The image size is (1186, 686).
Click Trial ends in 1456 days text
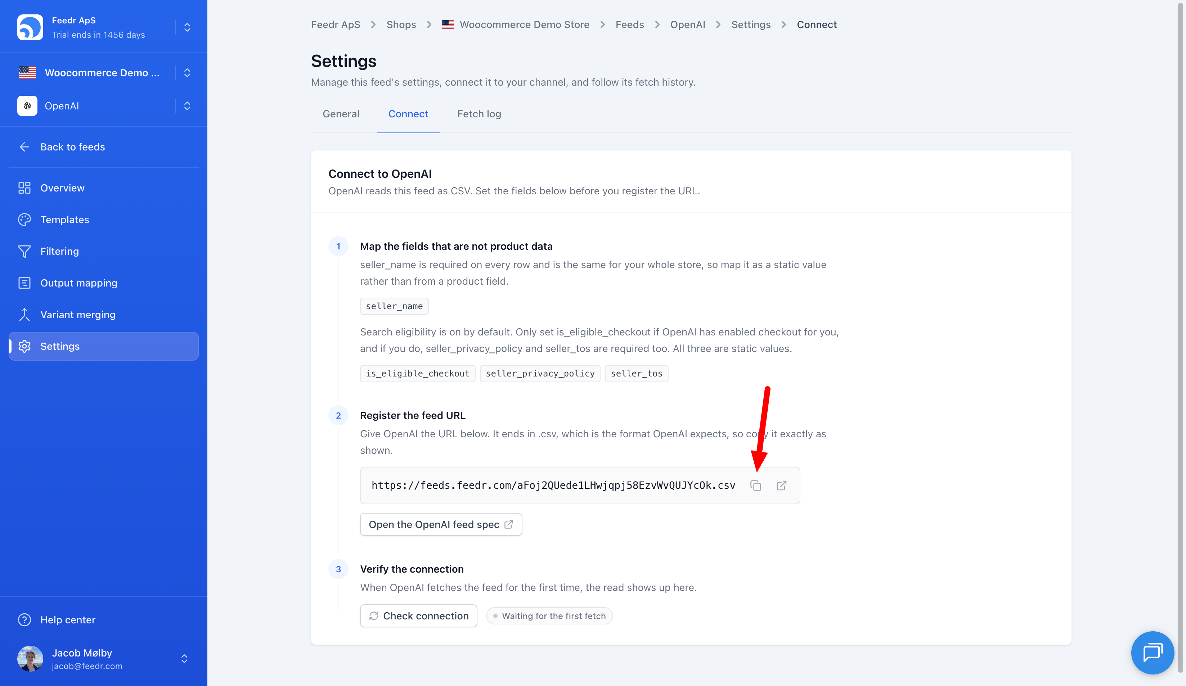coord(98,35)
